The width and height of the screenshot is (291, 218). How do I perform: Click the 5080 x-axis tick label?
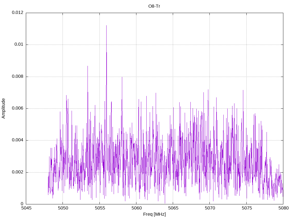[284, 208]
